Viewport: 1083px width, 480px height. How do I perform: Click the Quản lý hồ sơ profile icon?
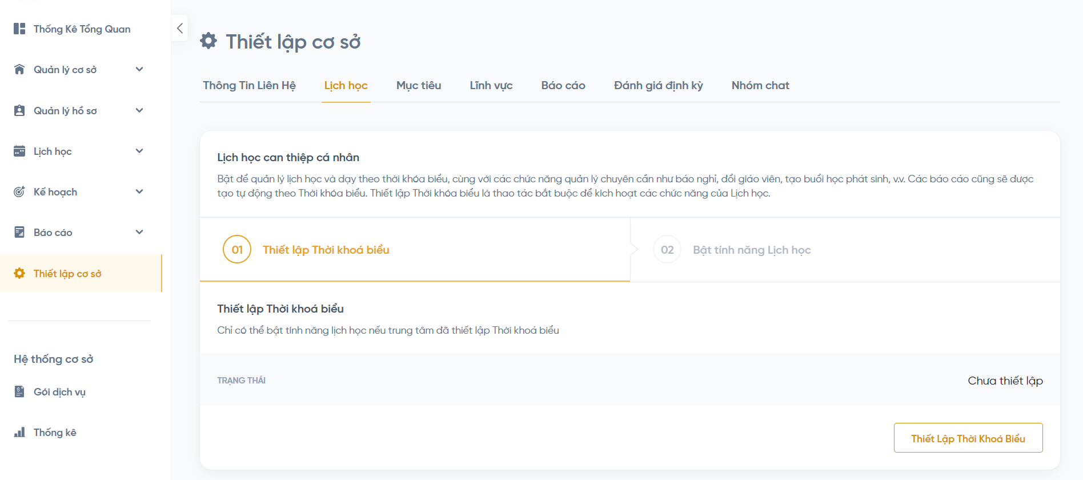point(19,111)
